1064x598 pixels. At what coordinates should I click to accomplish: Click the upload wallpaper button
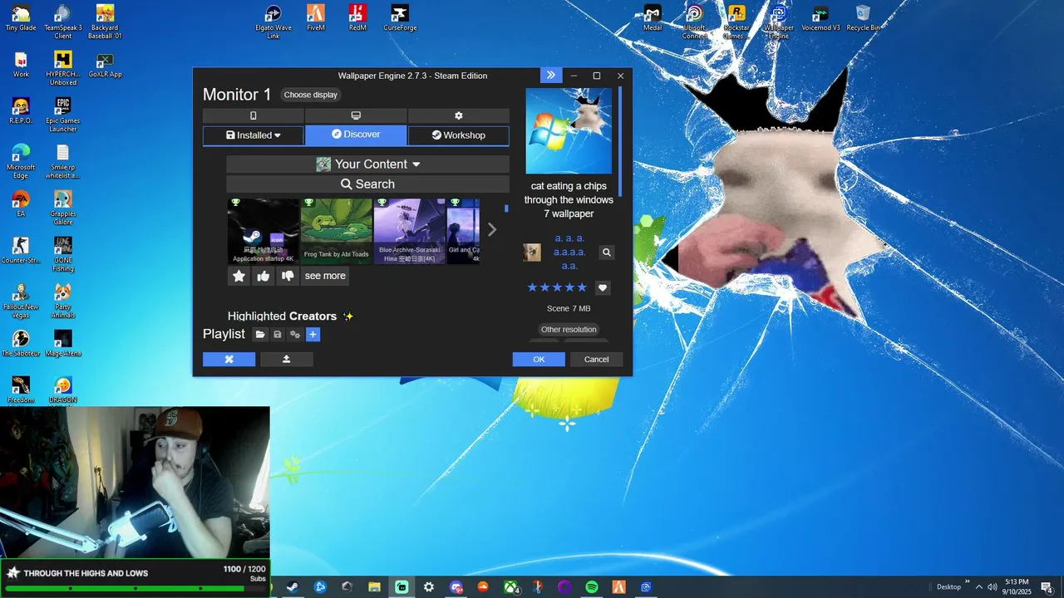[287, 360]
